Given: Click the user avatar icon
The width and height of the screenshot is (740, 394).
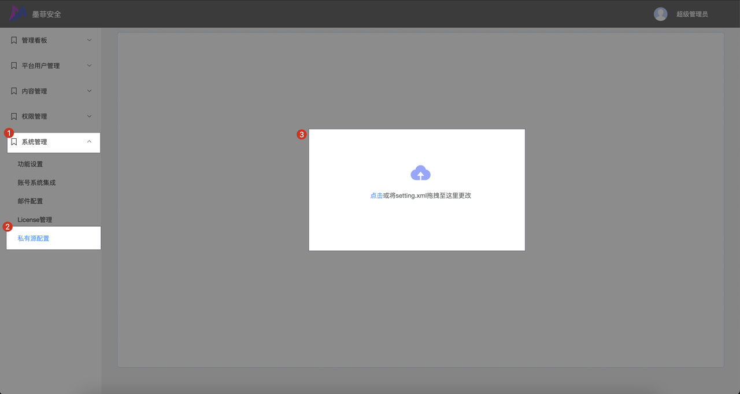Looking at the screenshot, I should tap(660, 14).
